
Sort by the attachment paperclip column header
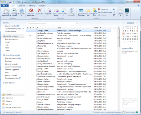pyautogui.click(x=30, y=27)
